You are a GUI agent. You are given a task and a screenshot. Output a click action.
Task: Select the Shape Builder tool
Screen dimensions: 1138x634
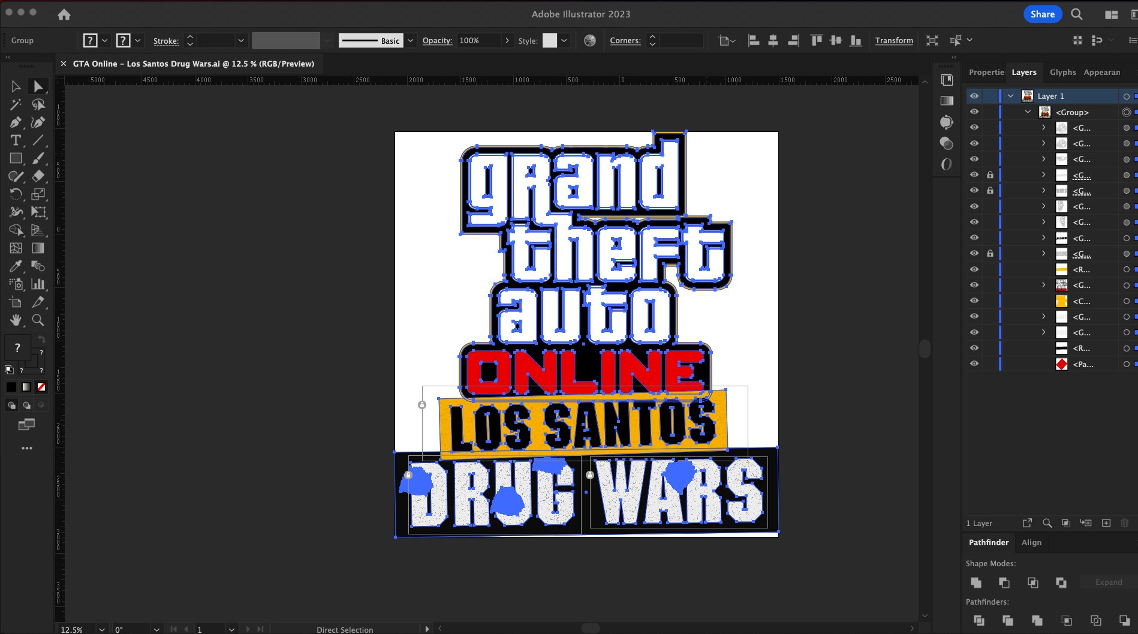click(16, 230)
